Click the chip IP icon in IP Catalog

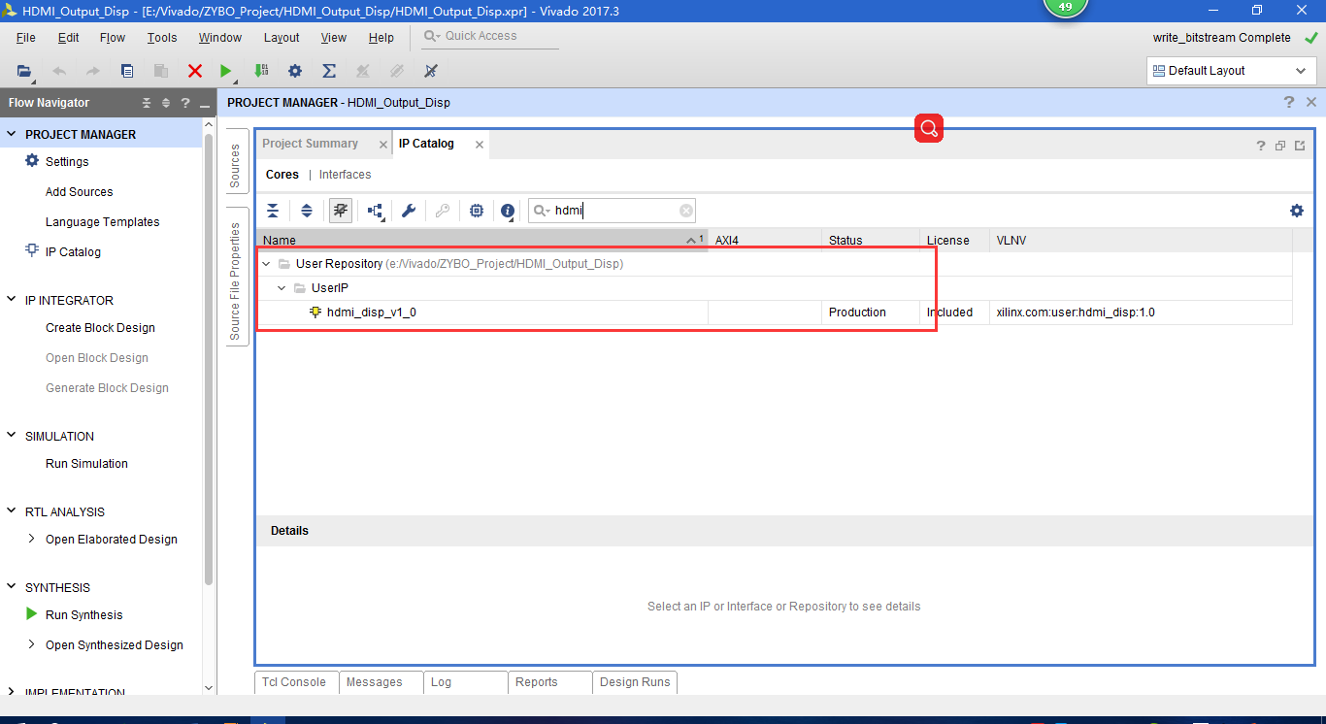(x=477, y=211)
